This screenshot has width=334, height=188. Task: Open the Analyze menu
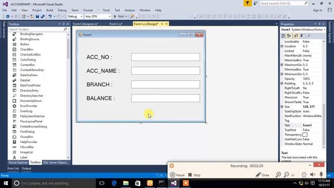point(129,10)
